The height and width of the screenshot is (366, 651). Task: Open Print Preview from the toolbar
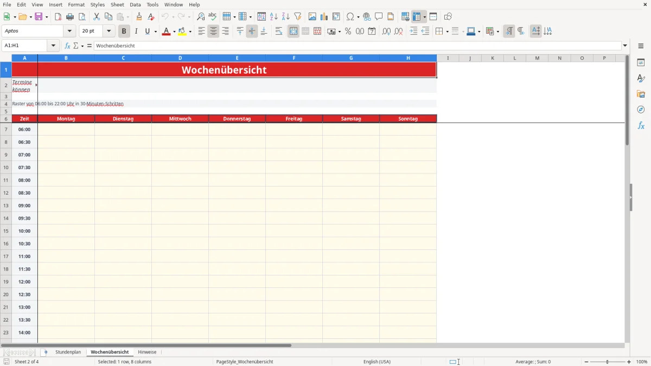point(82,17)
